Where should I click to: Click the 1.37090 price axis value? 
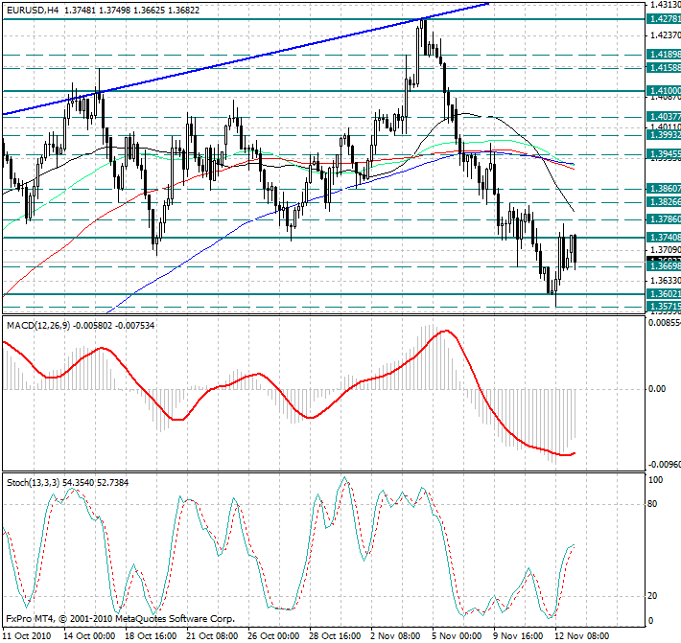tap(665, 250)
